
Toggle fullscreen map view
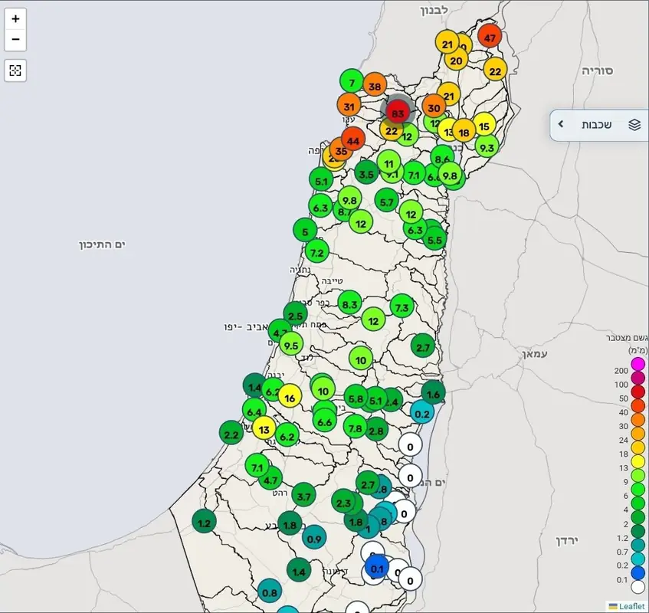tap(15, 71)
